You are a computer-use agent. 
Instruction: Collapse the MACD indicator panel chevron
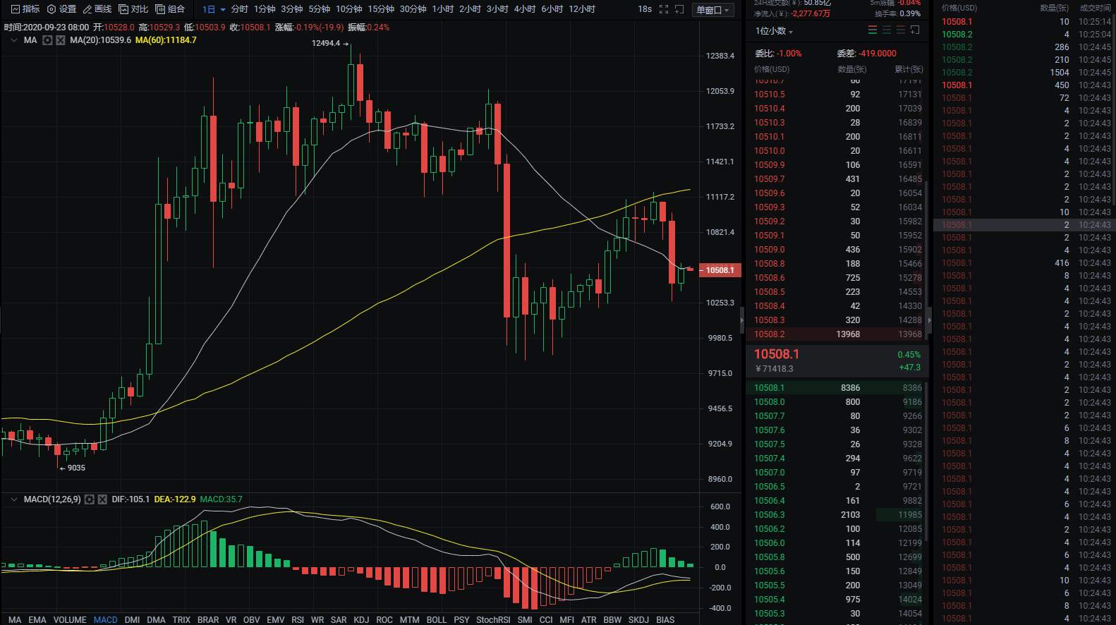[x=13, y=499]
